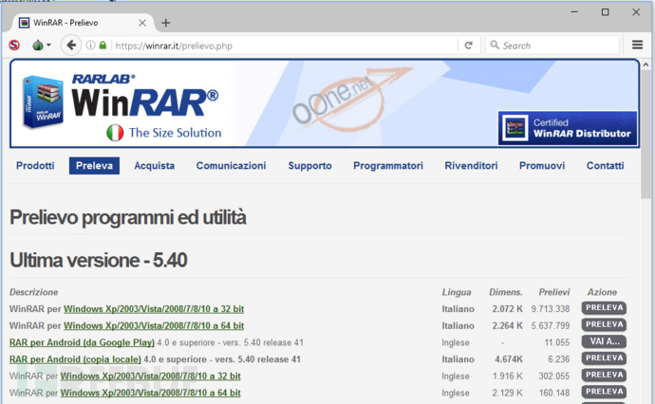Click the red NoScript S icon
The image size is (655, 404).
point(14,45)
